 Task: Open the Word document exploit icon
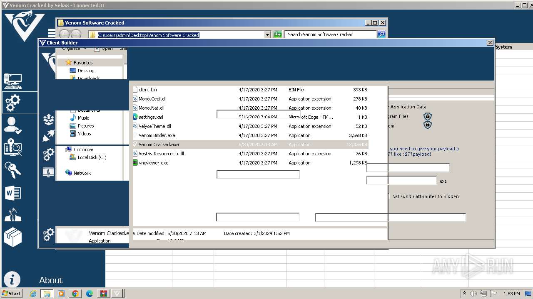(12, 193)
